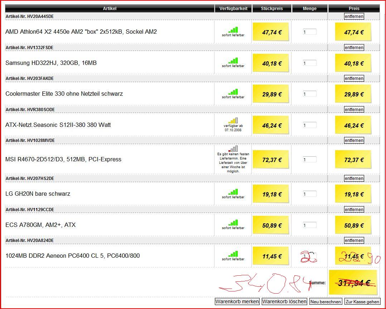
Task: Focus quantity field for MSI R4670 card
Action: (310, 160)
